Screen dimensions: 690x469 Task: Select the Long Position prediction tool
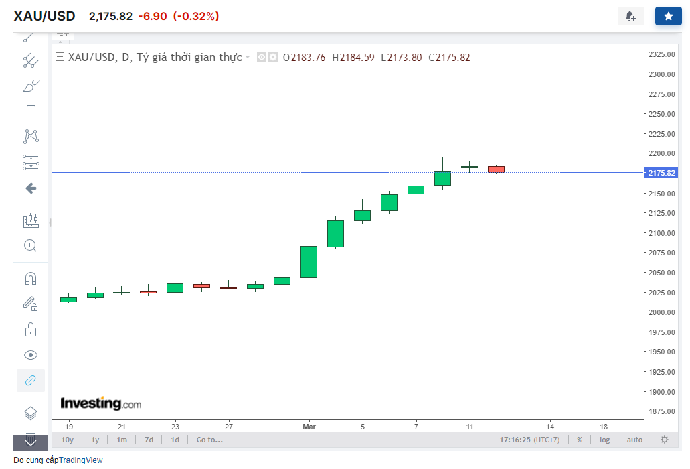(x=31, y=162)
